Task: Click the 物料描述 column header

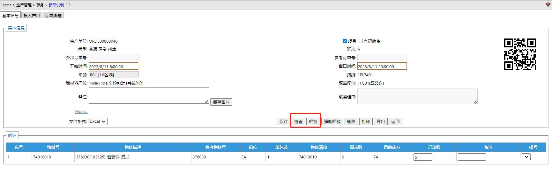Action: tap(133, 147)
